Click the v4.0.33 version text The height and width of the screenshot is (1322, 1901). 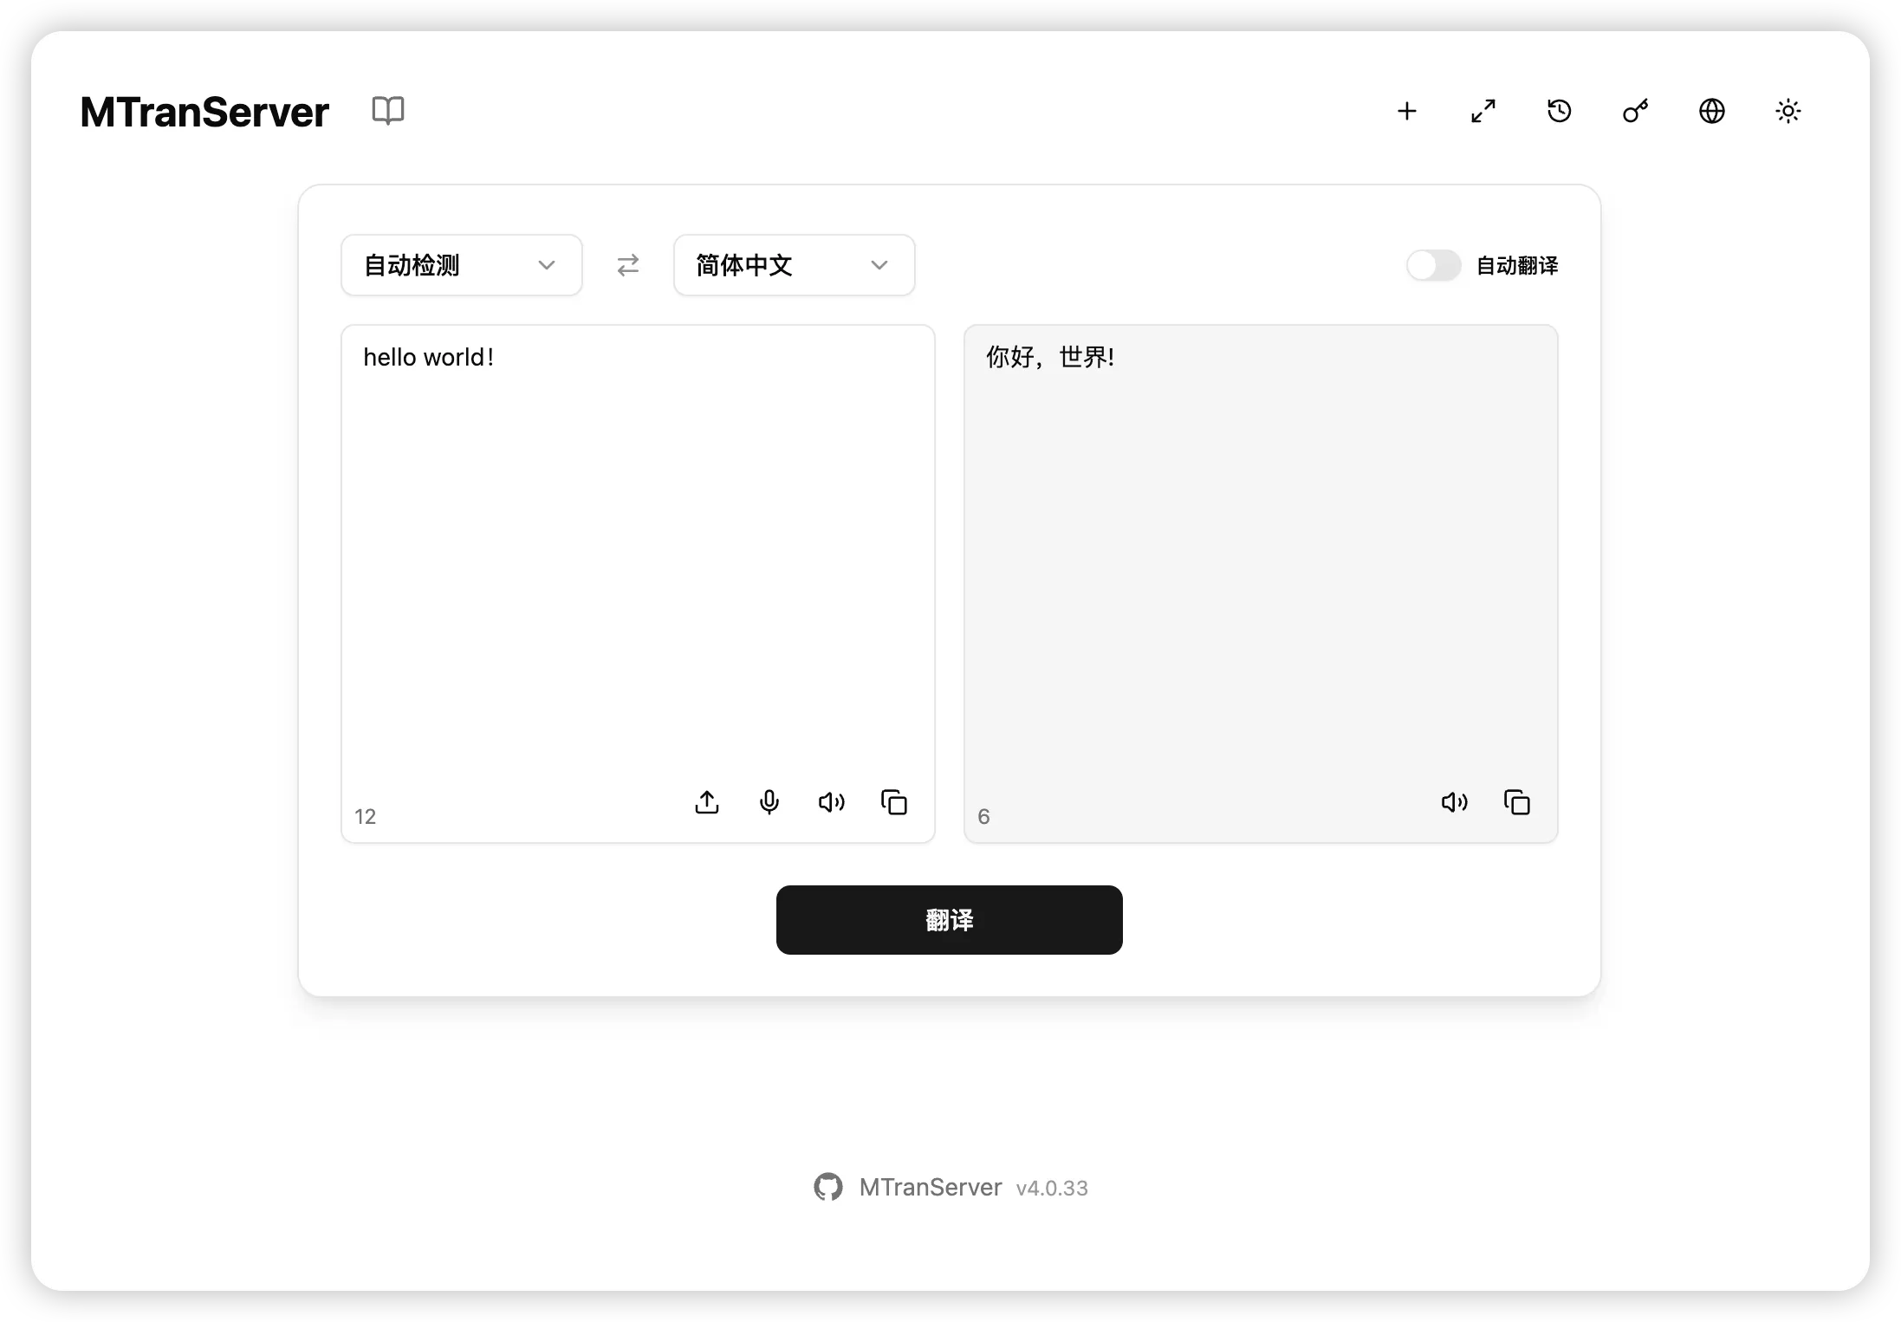click(1052, 1188)
